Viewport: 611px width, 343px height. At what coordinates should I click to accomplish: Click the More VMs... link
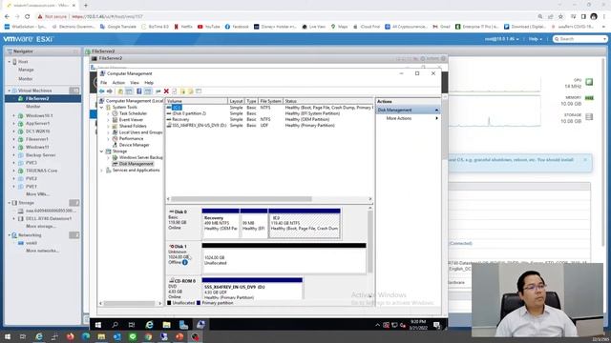click(37, 194)
